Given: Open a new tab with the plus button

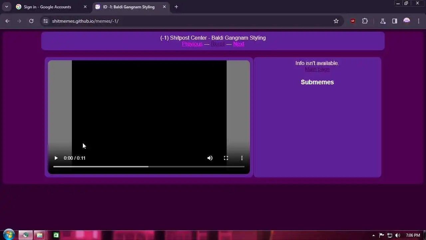Looking at the screenshot, I should [x=176, y=7].
